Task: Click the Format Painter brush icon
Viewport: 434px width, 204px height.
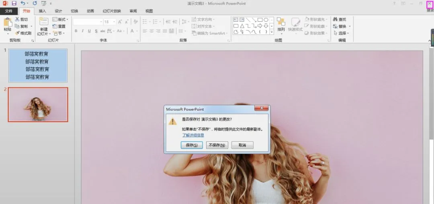Action: [x=17, y=33]
